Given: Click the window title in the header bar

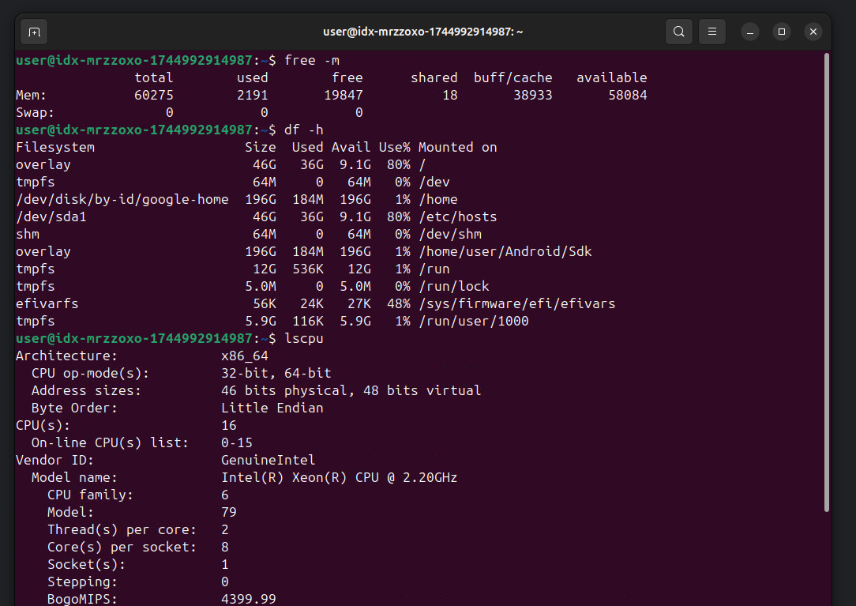Looking at the screenshot, I should coord(423,32).
